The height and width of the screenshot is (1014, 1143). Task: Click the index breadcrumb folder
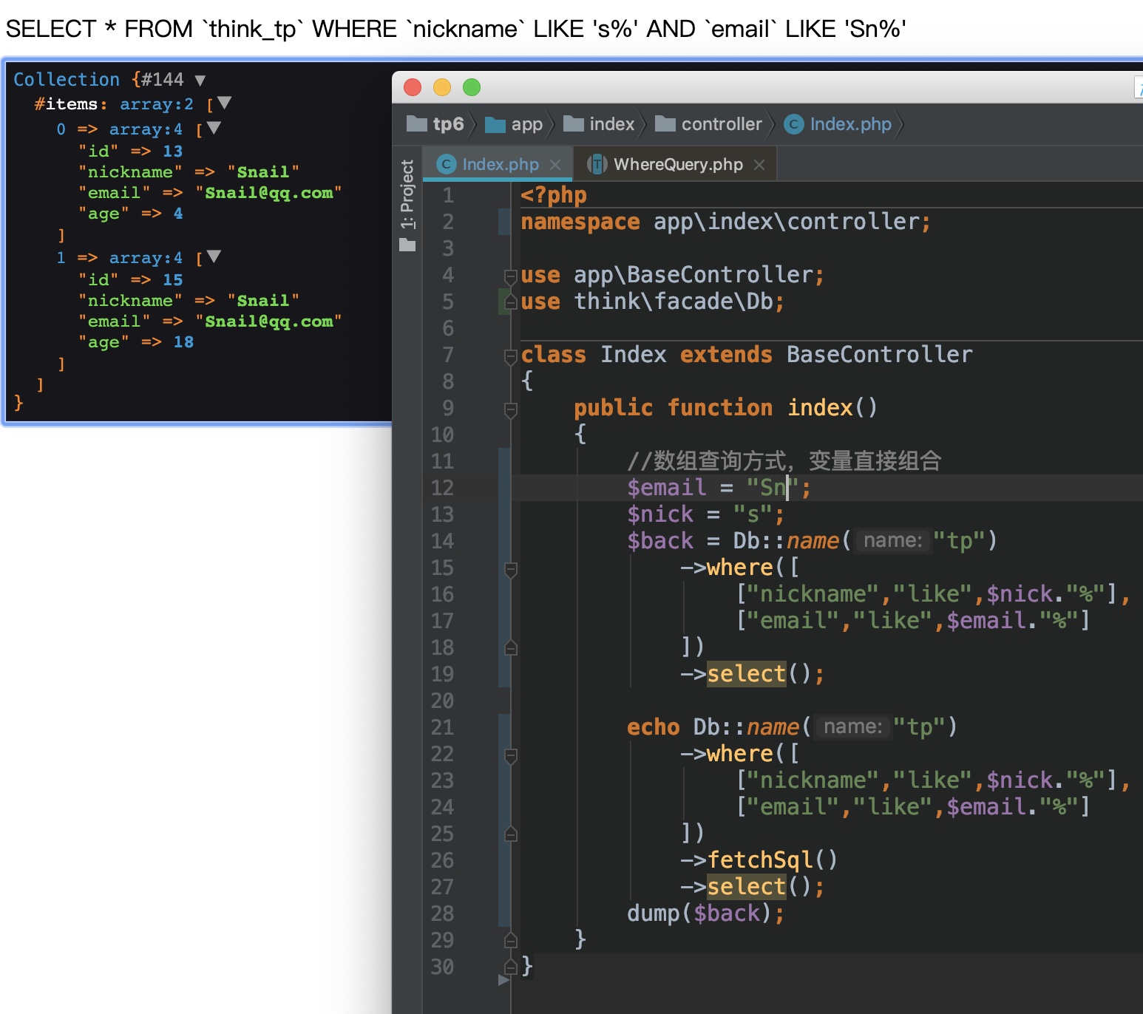pos(600,124)
